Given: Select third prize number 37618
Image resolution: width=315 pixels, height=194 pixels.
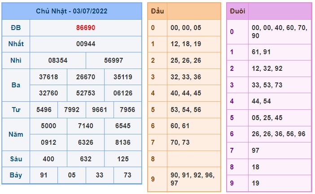Looking at the screenshot, I should click(48, 77).
